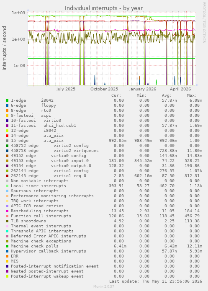
Task: Click the interrupts / second axis title
Action: (x=4, y=48)
